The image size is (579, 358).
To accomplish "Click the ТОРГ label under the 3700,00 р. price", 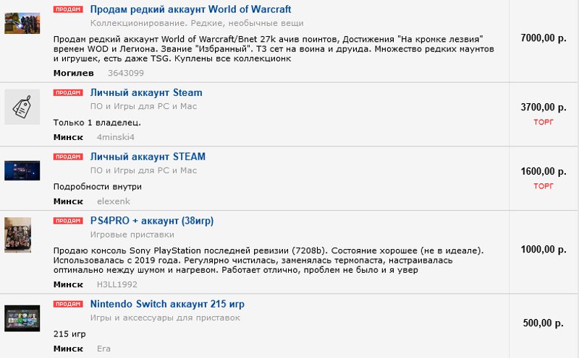I will (x=543, y=122).
